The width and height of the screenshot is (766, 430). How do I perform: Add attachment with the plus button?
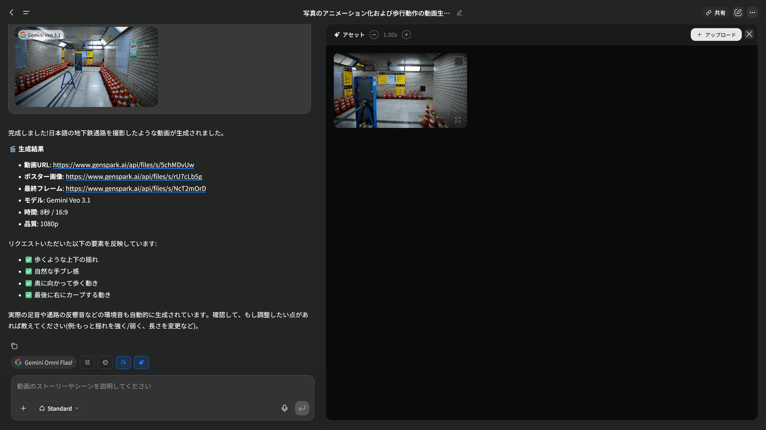(23, 408)
